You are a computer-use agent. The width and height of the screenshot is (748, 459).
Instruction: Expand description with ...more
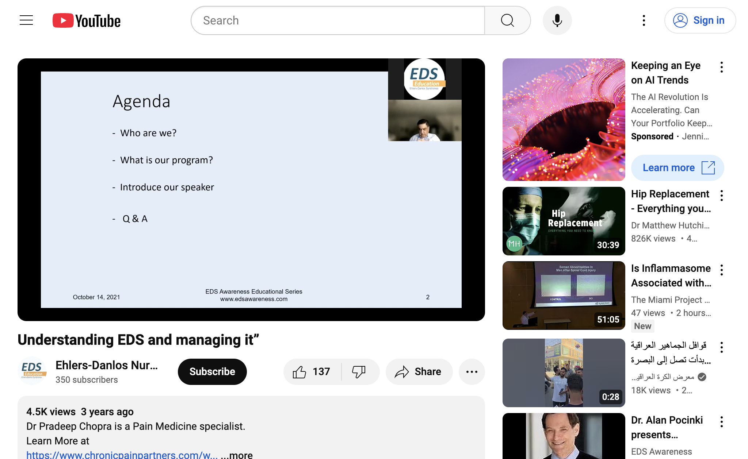(237, 455)
